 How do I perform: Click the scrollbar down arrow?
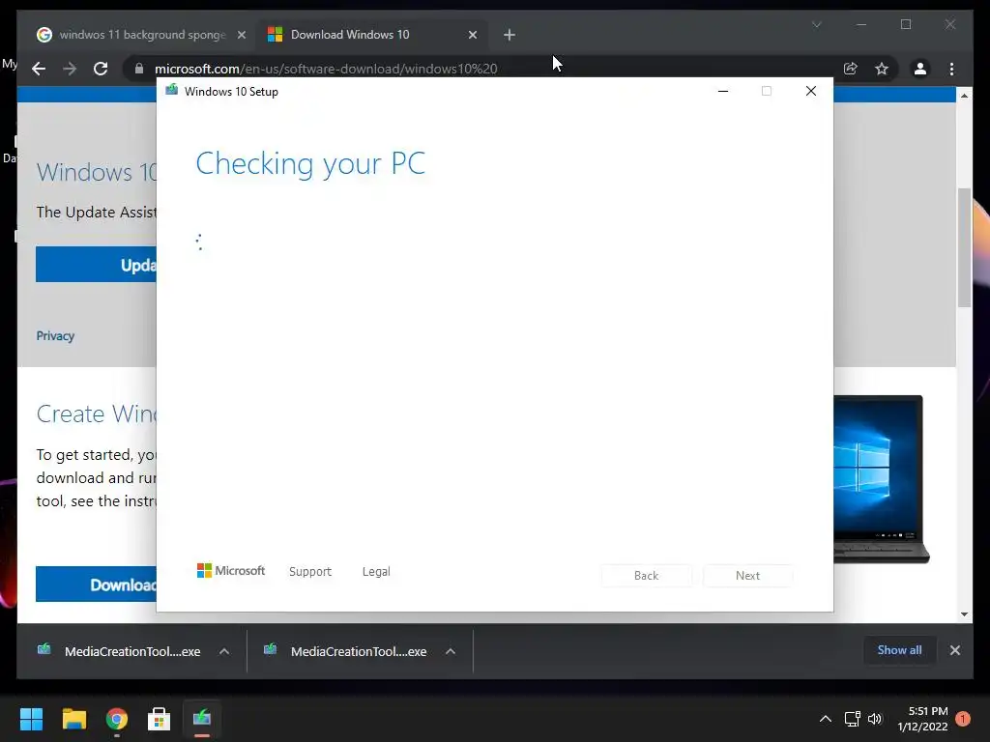(x=964, y=614)
